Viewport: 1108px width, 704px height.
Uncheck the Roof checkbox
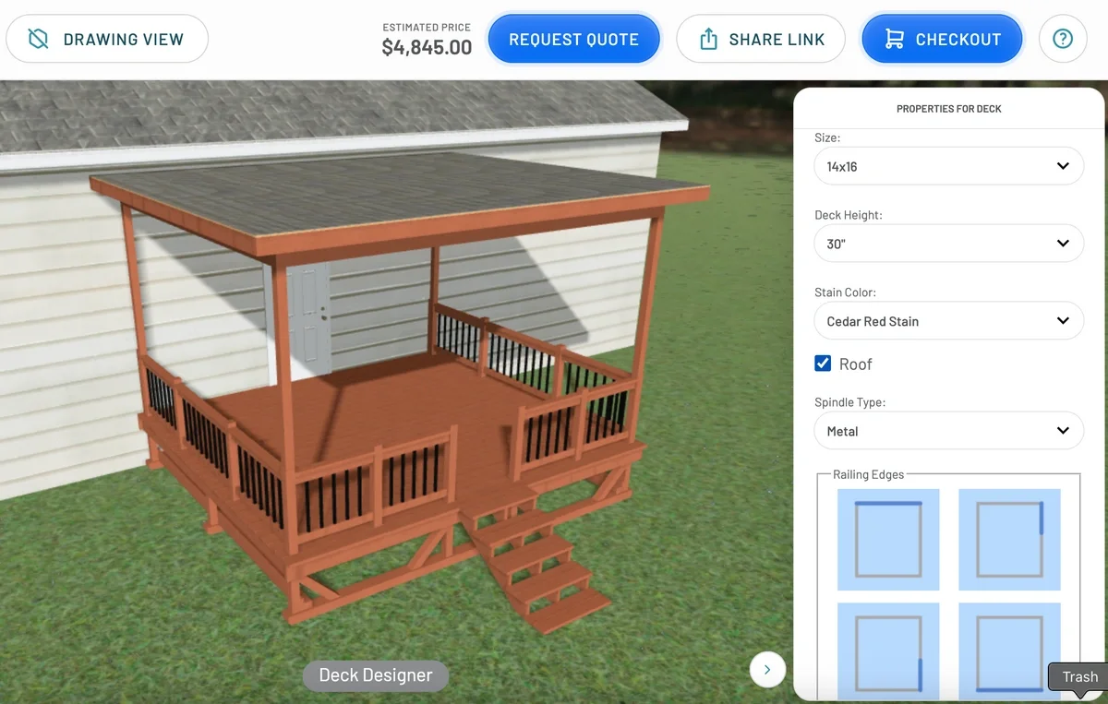point(823,364)
